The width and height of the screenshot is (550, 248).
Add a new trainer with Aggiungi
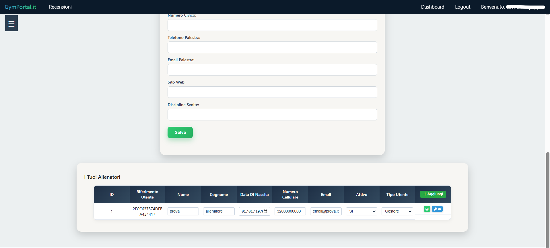(x=433, y=194)
